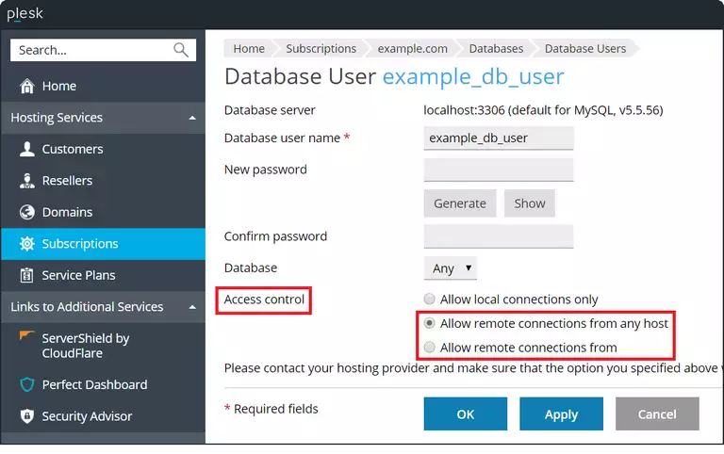This screenshot has width=724, height=454.
Task: Click the Subscriptions gear icon
Action: click(x=26, y=243)
